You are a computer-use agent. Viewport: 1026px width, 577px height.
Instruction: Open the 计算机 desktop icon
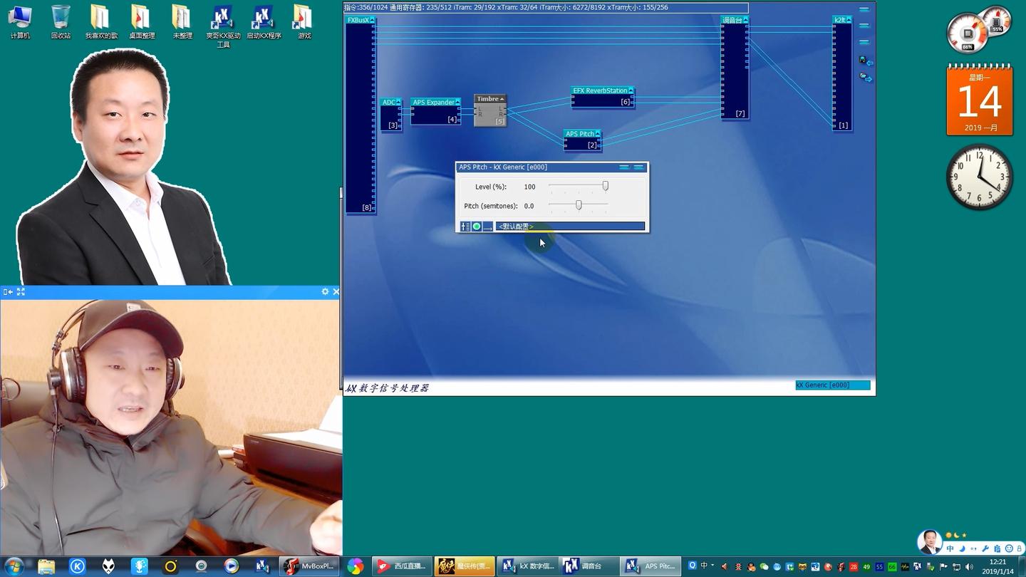[x=20, y=21]
